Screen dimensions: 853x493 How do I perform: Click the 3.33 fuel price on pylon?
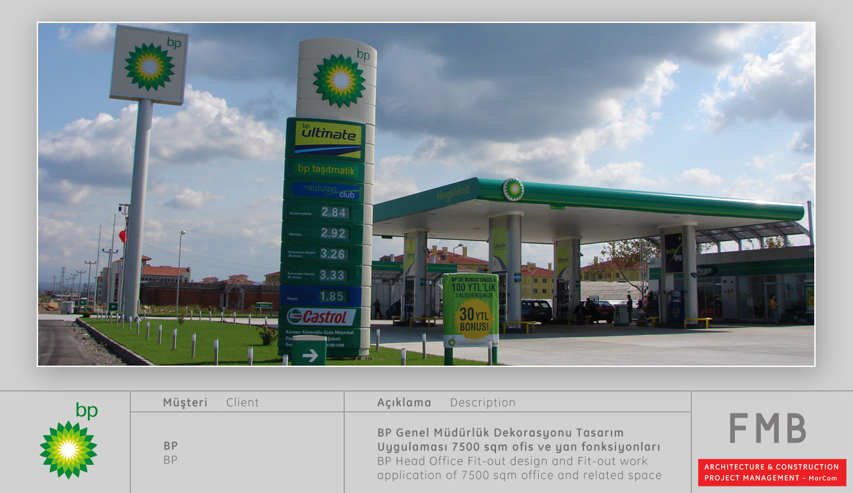333,275
